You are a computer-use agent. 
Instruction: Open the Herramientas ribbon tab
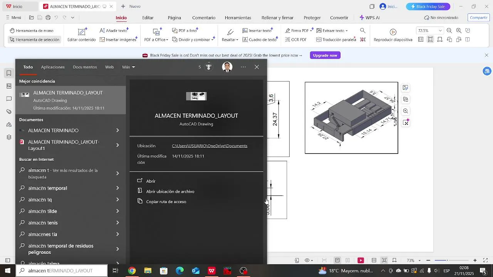[x=238, y=18]
